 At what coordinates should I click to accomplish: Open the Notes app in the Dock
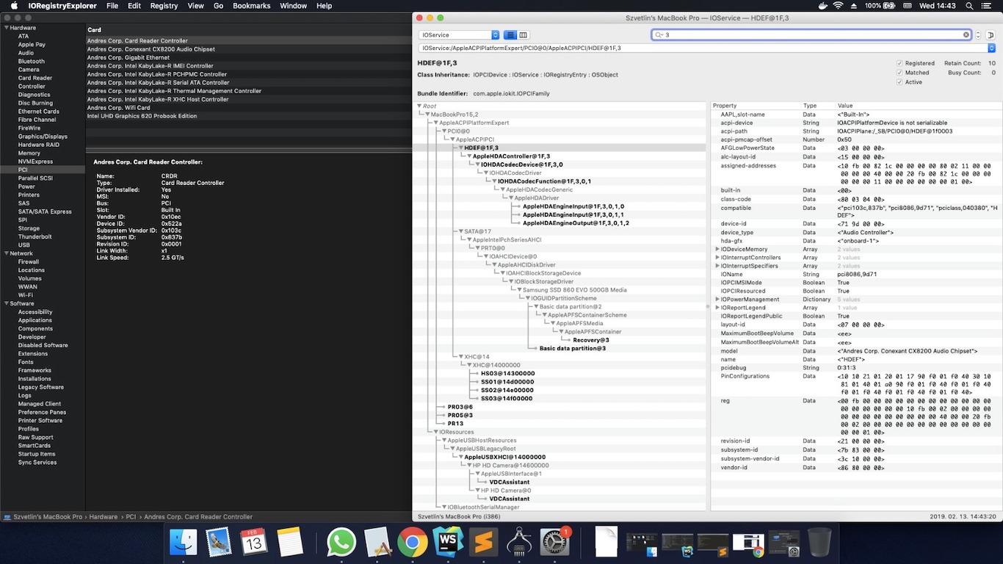tap(290, 543)
